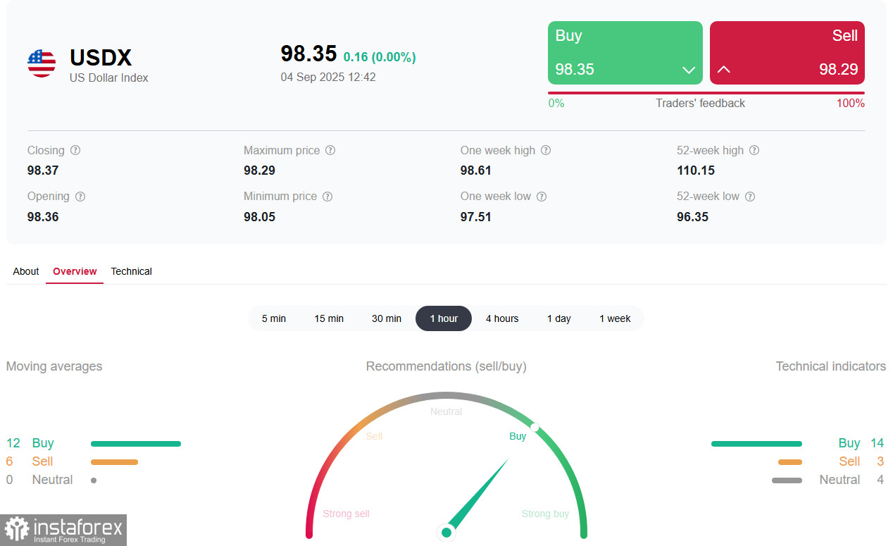
Task: Open the Technical tab
Action: coord(131,271)
